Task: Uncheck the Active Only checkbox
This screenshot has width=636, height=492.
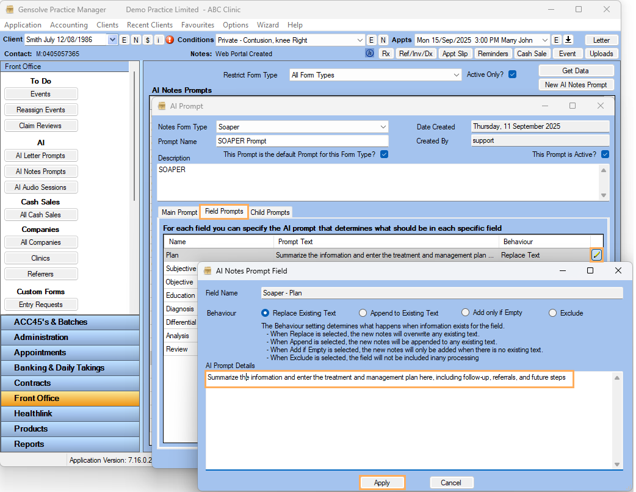Action: pyautogui.click(x=513, y=74)
